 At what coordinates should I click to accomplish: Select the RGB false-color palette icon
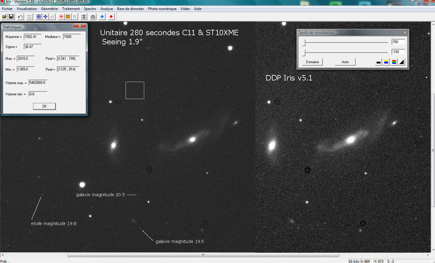click(x=394, y=62)
